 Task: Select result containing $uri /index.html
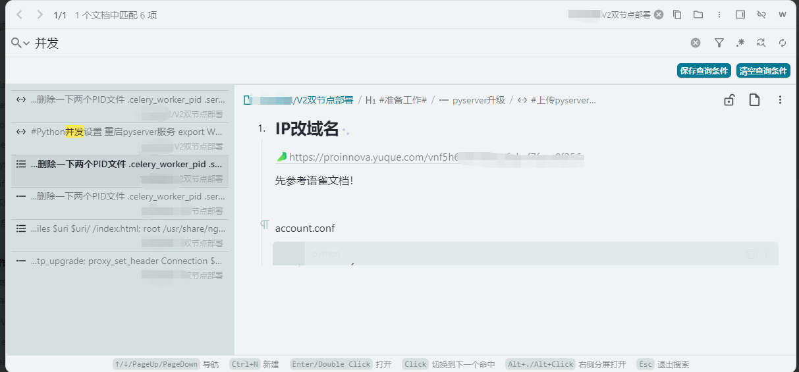pyautogui.click(x=120, y=235)
